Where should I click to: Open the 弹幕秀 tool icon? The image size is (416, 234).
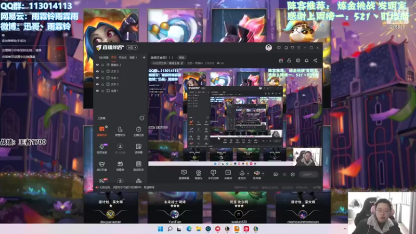point(120,166)
